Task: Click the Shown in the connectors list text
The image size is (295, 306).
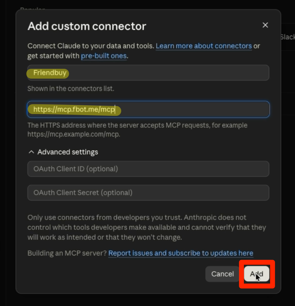Action: pos(71,88)
